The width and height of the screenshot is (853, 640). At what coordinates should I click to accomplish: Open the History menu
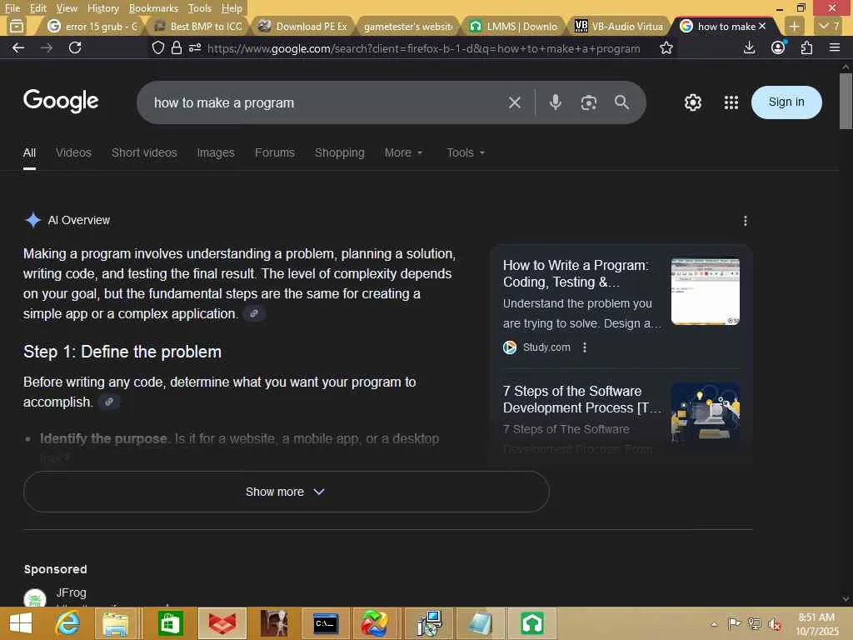(x=102, y=8)
